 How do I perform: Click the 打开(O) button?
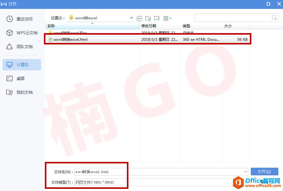(x=265, y=172)
